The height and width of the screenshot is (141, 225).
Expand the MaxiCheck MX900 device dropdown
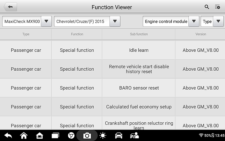[46, 21]
